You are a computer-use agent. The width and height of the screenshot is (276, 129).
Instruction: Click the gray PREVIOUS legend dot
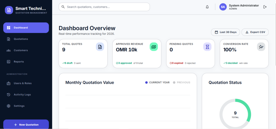tap(174, 82)
